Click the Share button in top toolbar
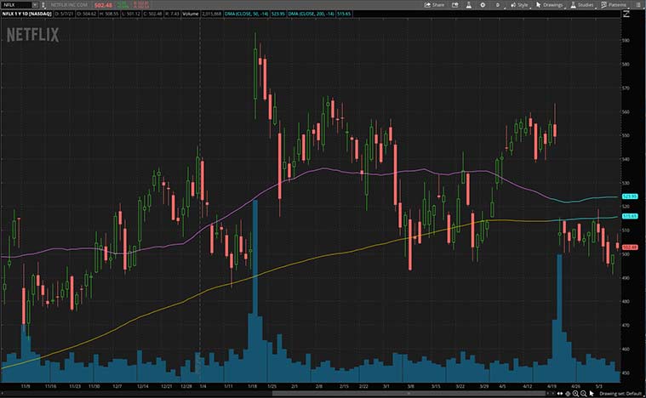Viewport: 646px width, 398px height. coord(434,4)
